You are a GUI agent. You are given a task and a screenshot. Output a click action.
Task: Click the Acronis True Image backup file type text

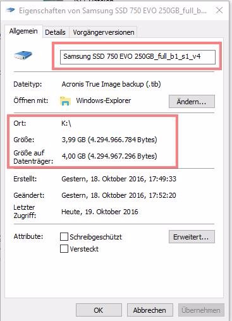click(x=111, y=84)
